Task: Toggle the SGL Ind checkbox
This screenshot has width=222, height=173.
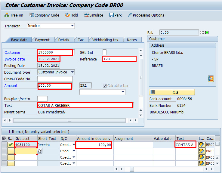Action: [104, 52]
